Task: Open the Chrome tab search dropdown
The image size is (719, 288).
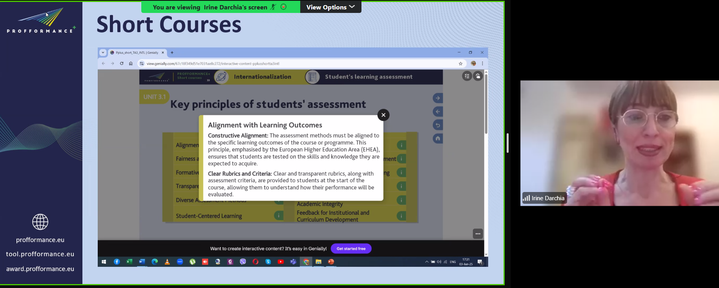Action: [x=103, y=53]
